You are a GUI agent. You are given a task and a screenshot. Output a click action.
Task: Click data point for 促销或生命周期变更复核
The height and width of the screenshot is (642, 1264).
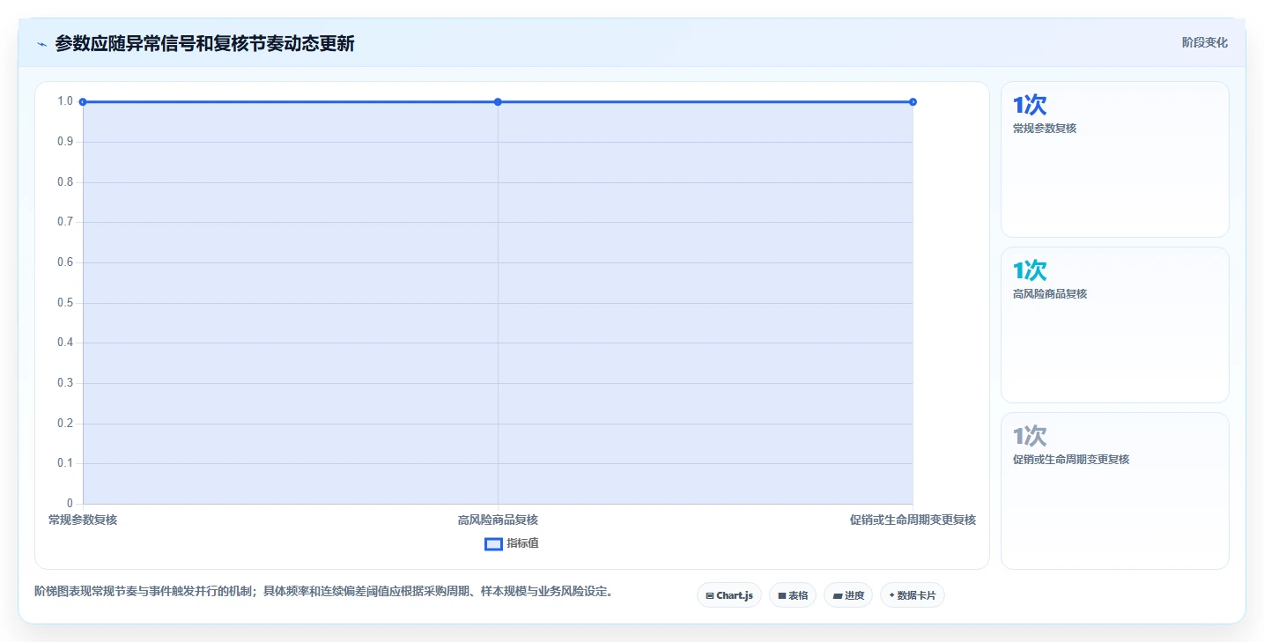(x=913, y=102)
